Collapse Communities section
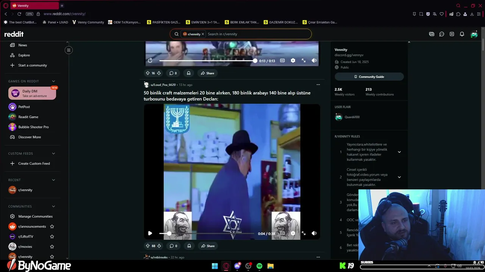The height and width of the screenshot is (272, 485). (53, 206)
